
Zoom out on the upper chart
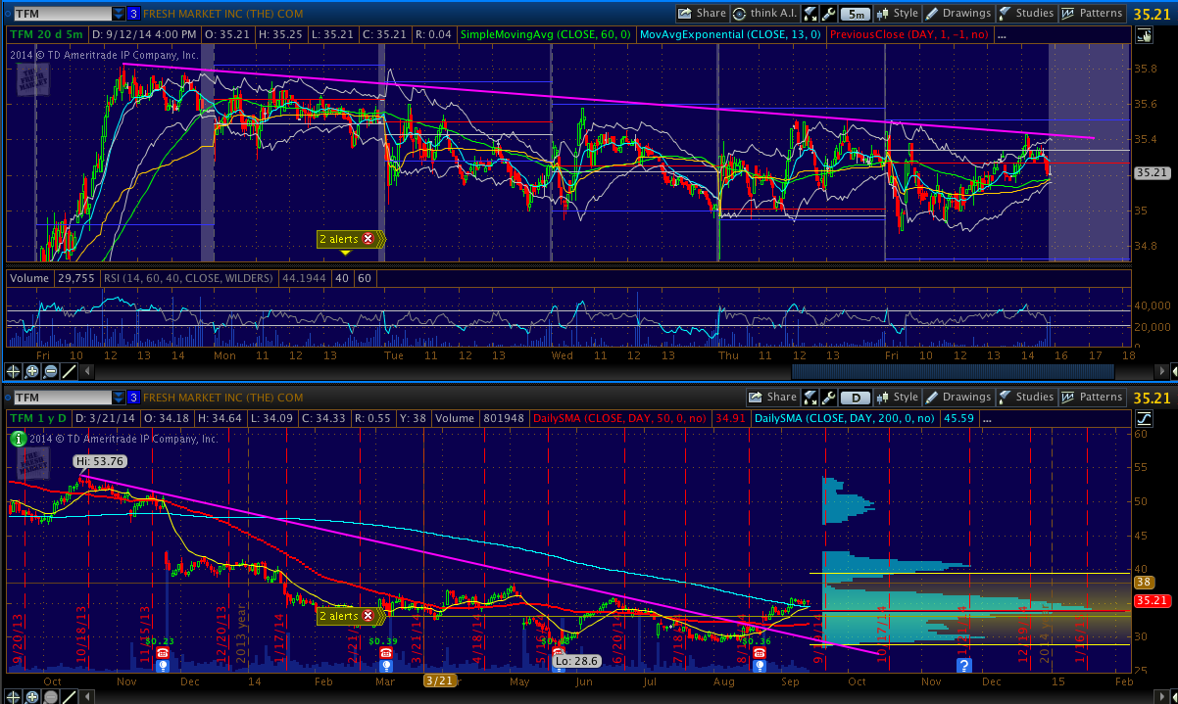click(51, 371)
